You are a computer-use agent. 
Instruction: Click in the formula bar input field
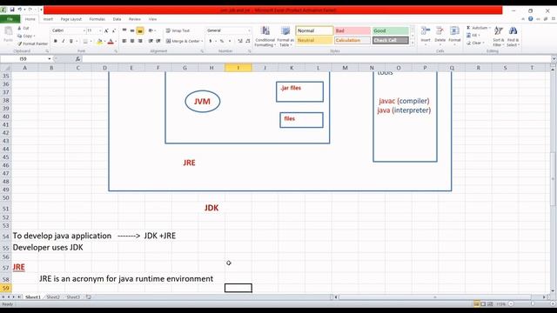[316, 59]
